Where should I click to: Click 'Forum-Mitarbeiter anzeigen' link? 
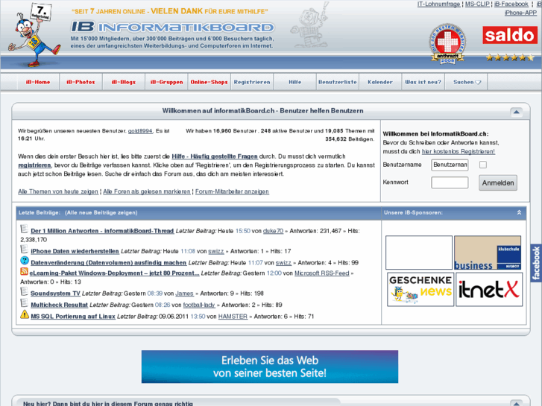232,191
